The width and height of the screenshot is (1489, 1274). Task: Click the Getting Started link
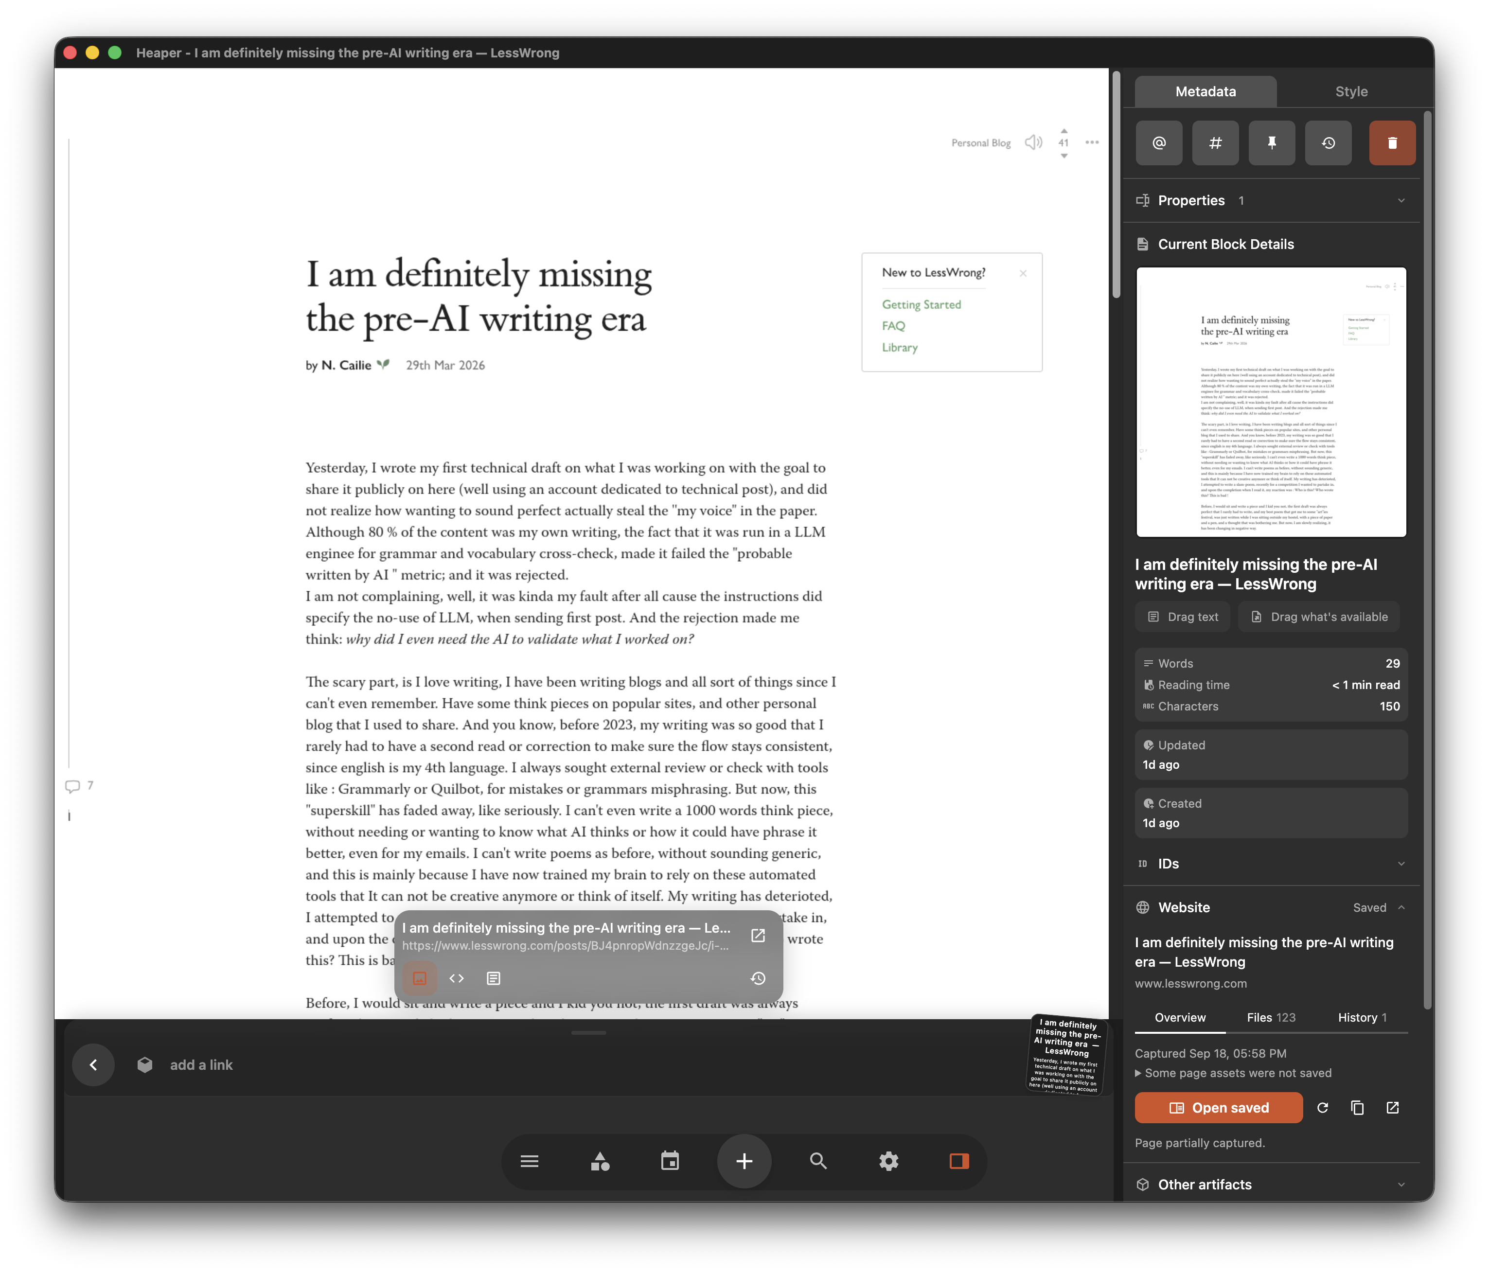(922, 305)
